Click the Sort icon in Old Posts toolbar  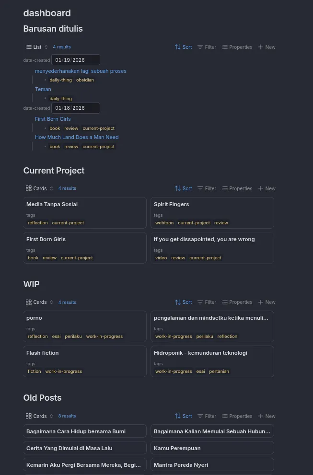click(178, 416)
